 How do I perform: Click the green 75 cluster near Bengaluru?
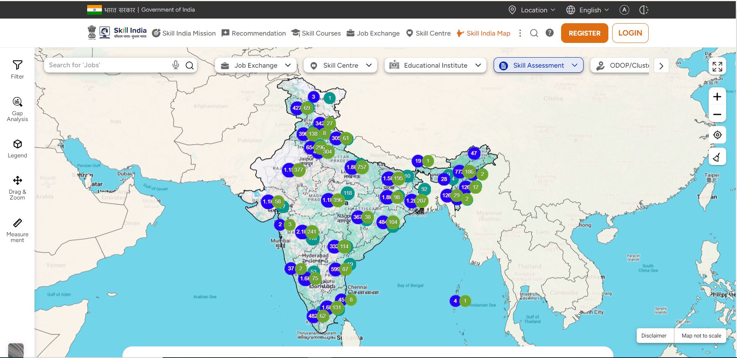315,278
